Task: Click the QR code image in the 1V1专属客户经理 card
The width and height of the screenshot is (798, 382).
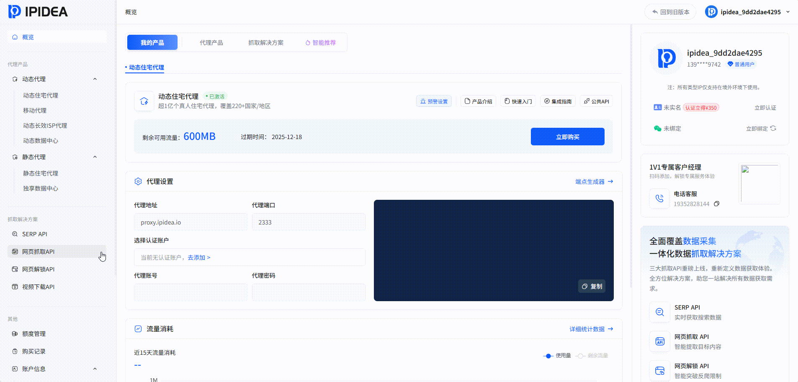Action: [x=759, y=183]
